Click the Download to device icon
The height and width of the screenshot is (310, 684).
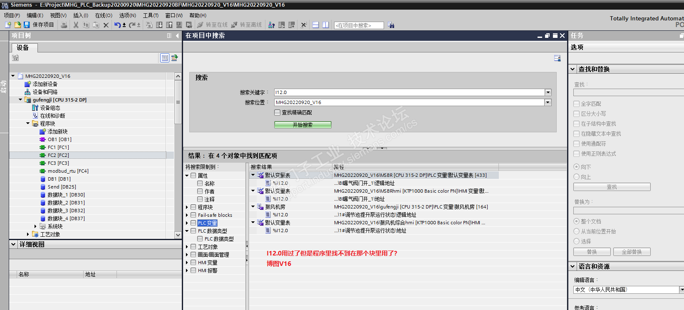pos(159,25)
